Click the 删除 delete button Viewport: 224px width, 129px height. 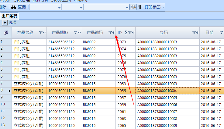point(3,7)
